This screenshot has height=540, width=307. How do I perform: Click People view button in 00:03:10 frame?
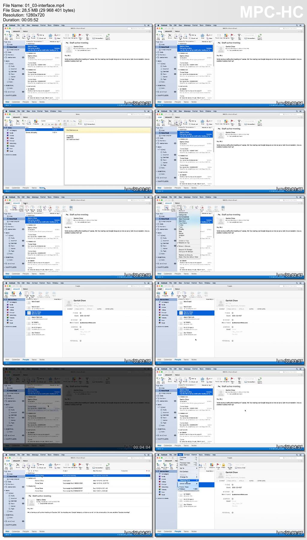click(x=26, y=359)
